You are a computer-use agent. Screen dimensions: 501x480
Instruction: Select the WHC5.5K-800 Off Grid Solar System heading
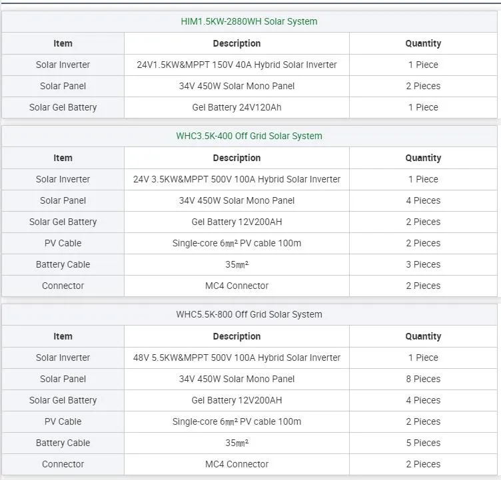click(x=249, y=314)
